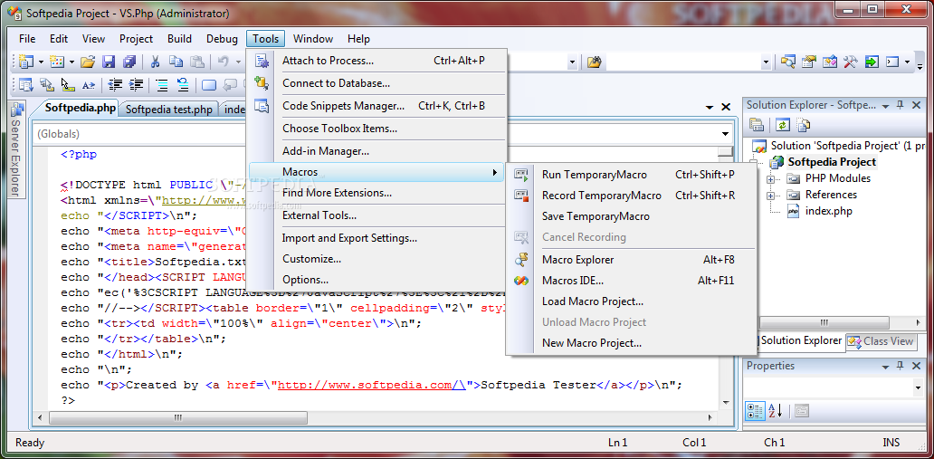Click the Start Page green arrow icon
934x459 pixels.
[872, 62]
